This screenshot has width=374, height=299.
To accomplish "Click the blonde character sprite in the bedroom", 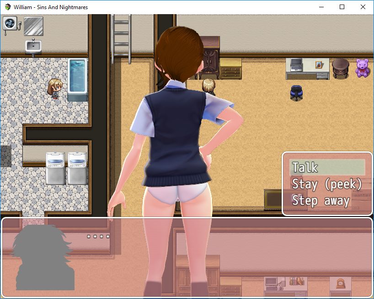I will [208, 87].
